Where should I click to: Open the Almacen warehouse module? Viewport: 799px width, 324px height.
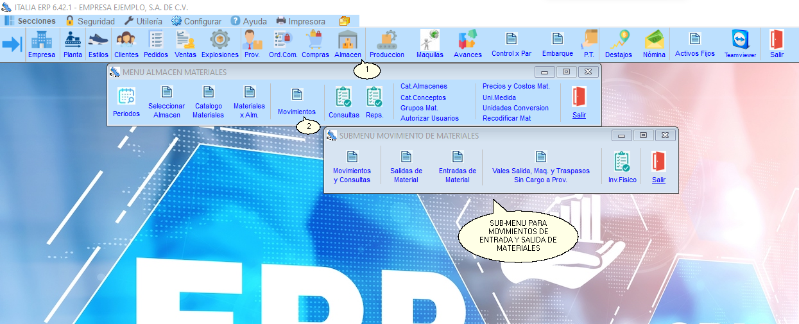tap(347, 44)
